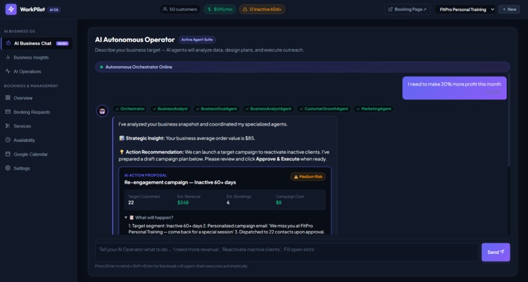This screenshot has height=282, width=528.
Task: Click the 50 customers pill
Action: pyautogui.click(x=179, y=9)
